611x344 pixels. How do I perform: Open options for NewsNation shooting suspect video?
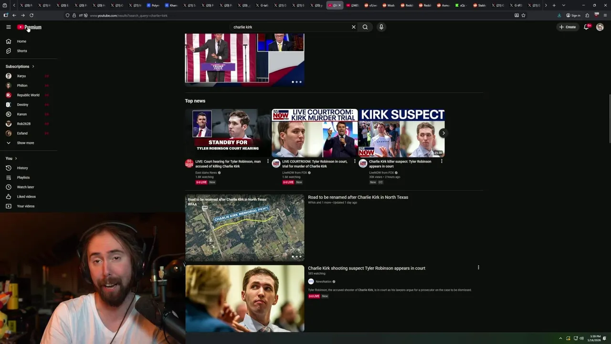click(478, 268)
